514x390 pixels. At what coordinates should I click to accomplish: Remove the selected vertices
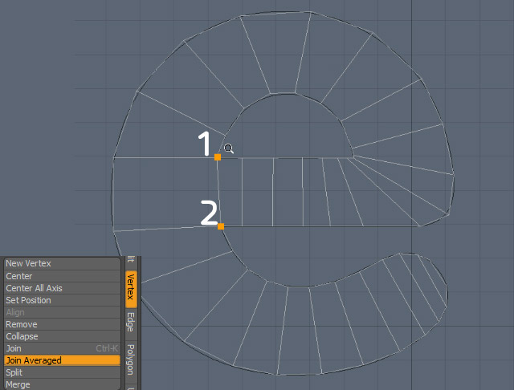tap(63, 324)
